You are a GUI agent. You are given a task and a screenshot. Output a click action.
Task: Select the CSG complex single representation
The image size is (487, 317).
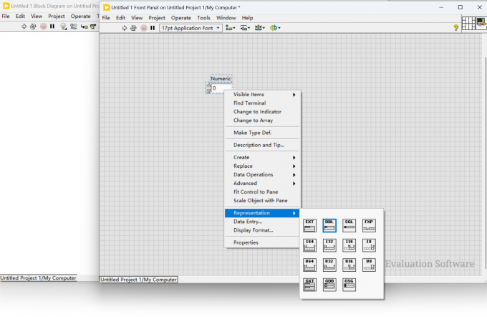[349, 285]
